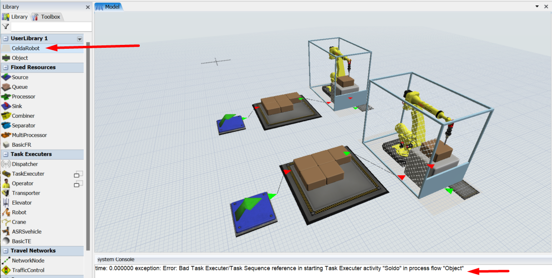Select CeldaRobot in the user library
This screenshot has width=552, height=278.
click(26, 48)
